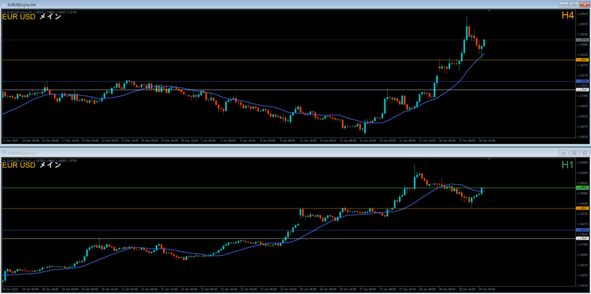This screenshot has height=294, width=591.
Task: Close the H4 EURUSD chart window
Action: (x=583, y=4)
